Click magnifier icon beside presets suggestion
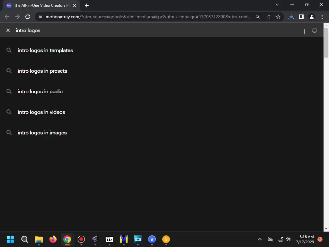 pos(9,70)
